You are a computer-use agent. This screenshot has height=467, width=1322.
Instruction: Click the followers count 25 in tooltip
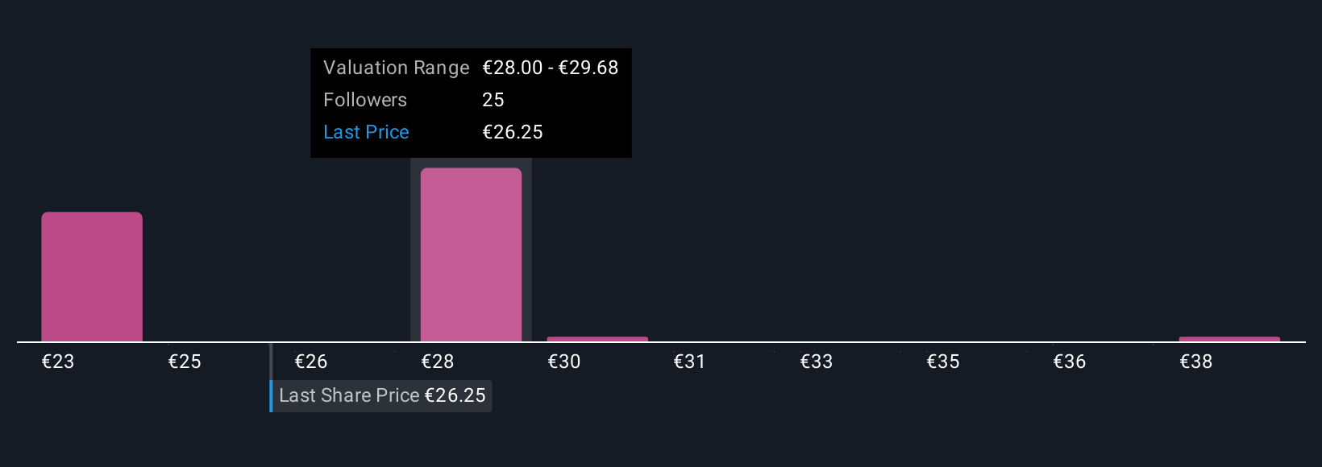pyautogui.click(x=493, y=100)
